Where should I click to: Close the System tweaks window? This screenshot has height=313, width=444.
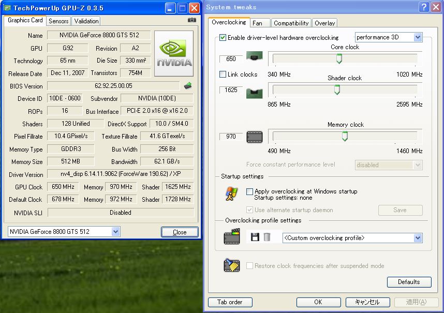[x=436, y=7]
